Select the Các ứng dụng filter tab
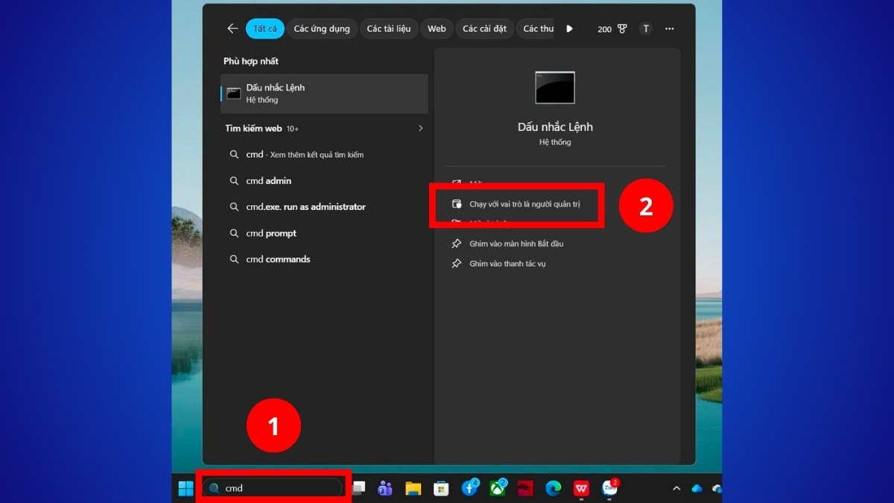894x503 pixels. [322, 28]
